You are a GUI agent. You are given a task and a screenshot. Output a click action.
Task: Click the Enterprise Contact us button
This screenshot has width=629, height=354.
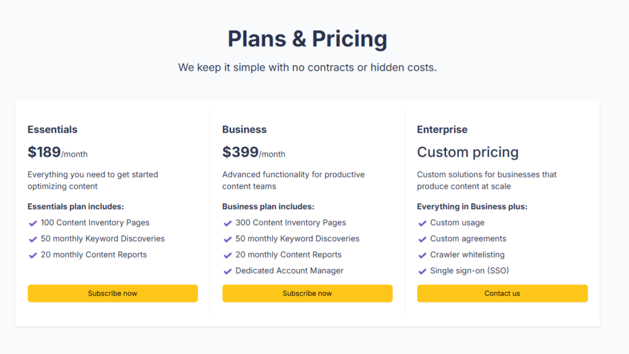502,293
